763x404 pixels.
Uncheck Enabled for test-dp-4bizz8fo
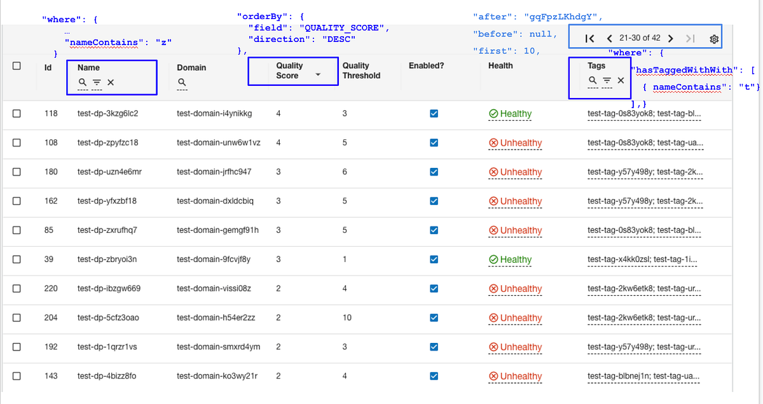click(434, 376)
